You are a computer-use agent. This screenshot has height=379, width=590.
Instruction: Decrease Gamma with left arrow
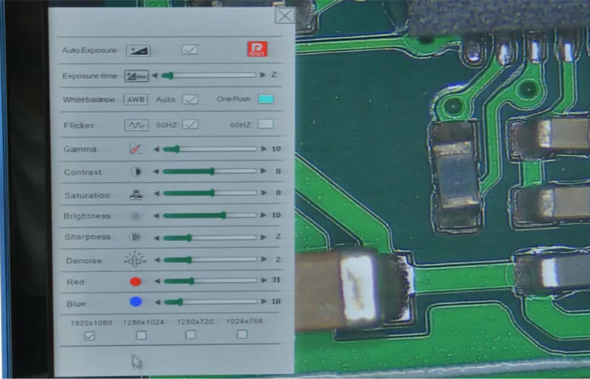[156, 150]
